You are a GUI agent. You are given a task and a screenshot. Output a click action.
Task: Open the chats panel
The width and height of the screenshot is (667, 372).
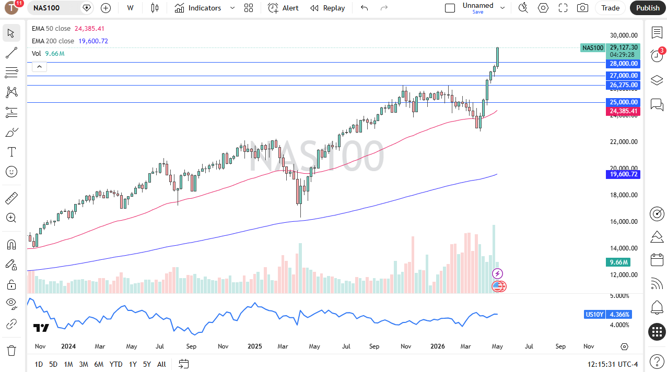pyautogui.click(x=657, y=104)
